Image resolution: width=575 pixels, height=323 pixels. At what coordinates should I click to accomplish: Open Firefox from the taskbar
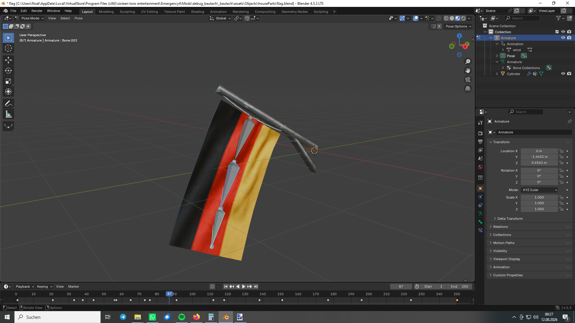tap(196, 317)
